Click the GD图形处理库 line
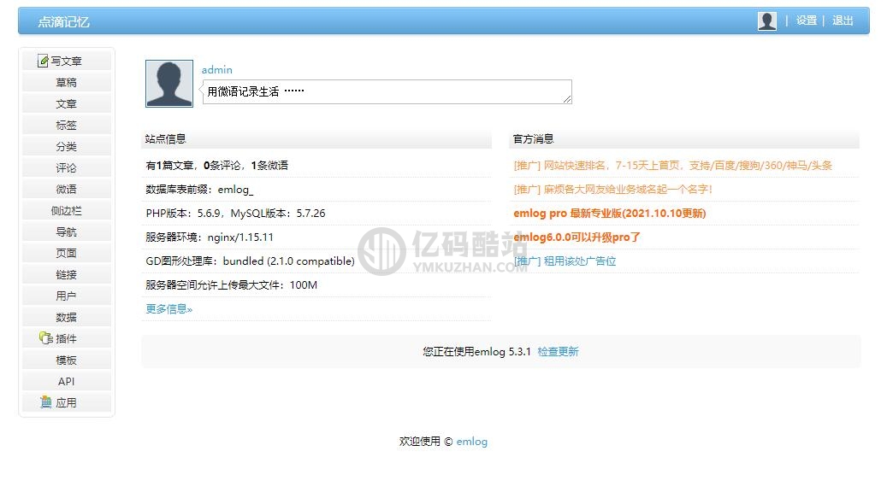 (250, 261)
